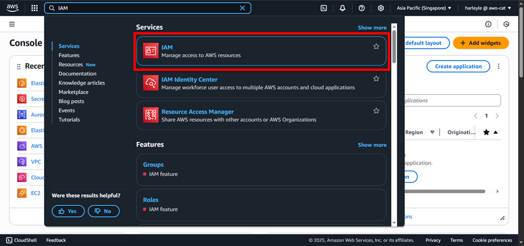Image resolution: width=524 pixels, height=246 pixels.
Task: Open the services grid menu icon
Action: click(35, 8)
